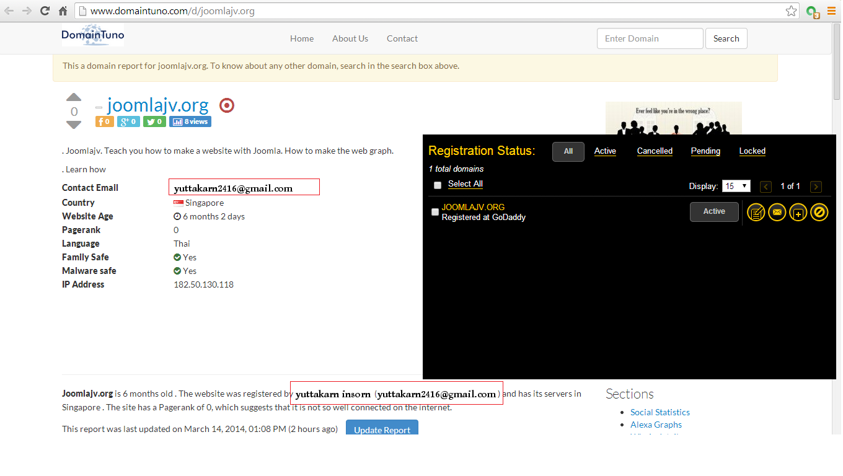843x476 pixels.
Task: Click the Malware safe label
Action: pyautogui.click(x=89, y=271)
